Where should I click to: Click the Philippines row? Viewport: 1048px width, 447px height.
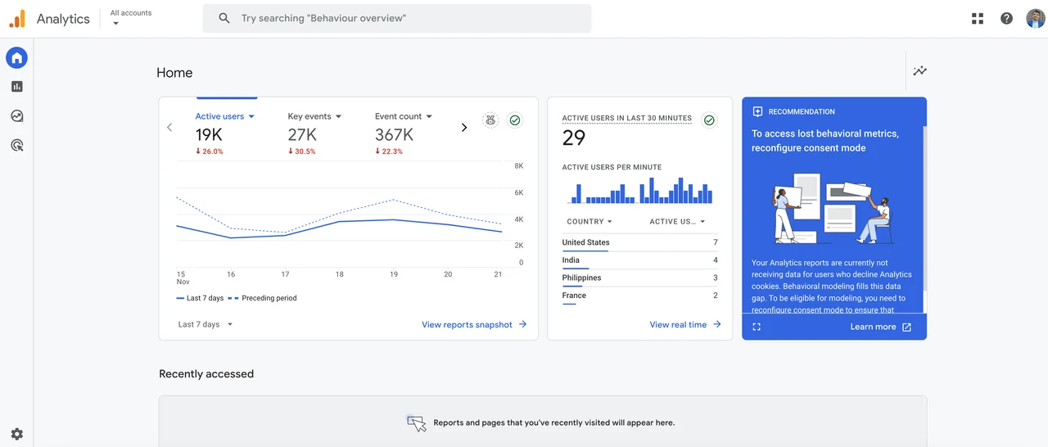coord(639,278)
